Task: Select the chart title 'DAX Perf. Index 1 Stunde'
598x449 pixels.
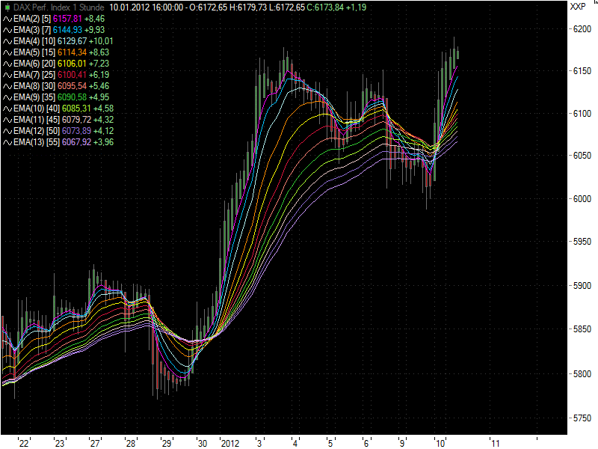Action: click(x=59, y=7)
